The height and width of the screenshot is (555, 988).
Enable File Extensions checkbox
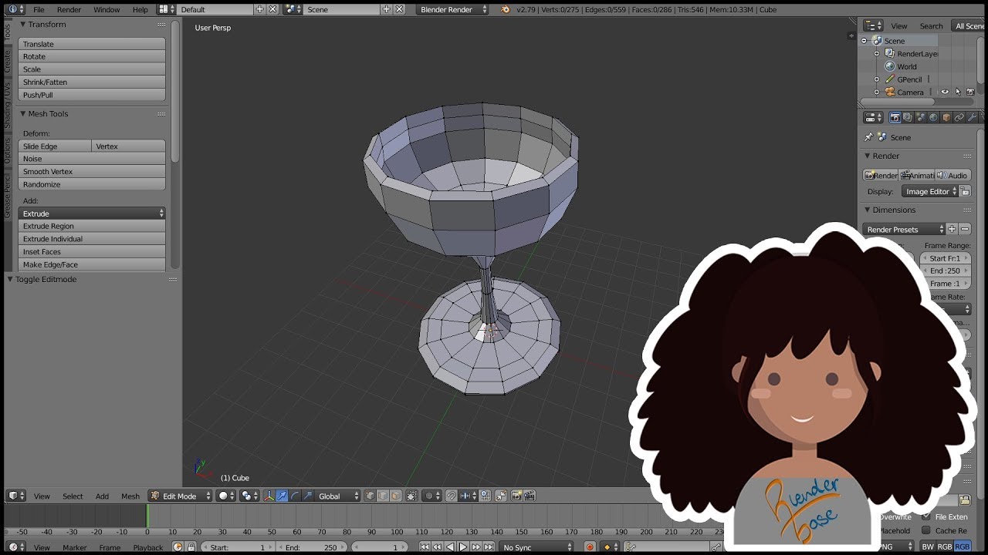(x=926, y=516)
